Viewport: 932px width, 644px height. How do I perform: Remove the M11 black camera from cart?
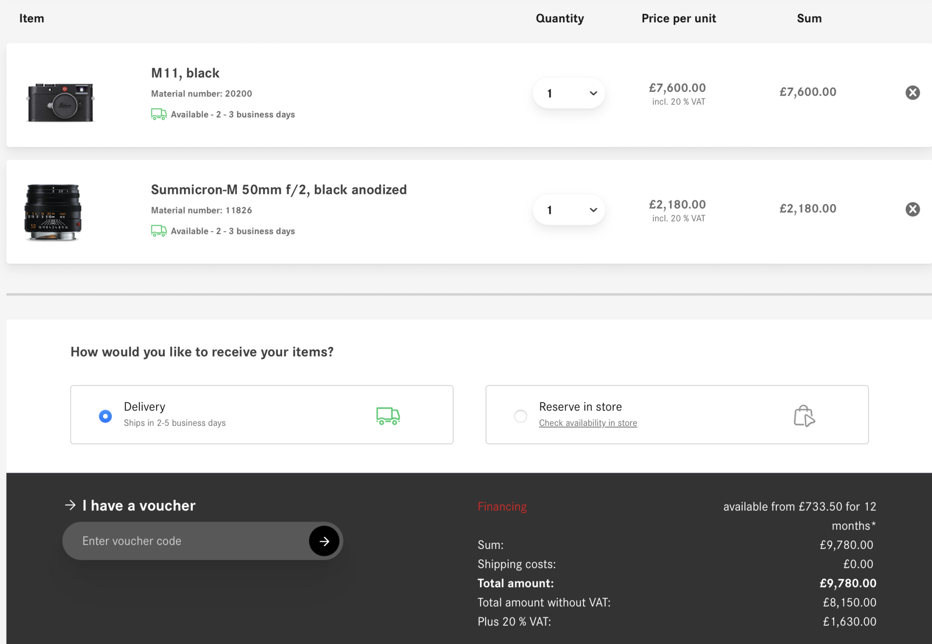click(912, 93)
